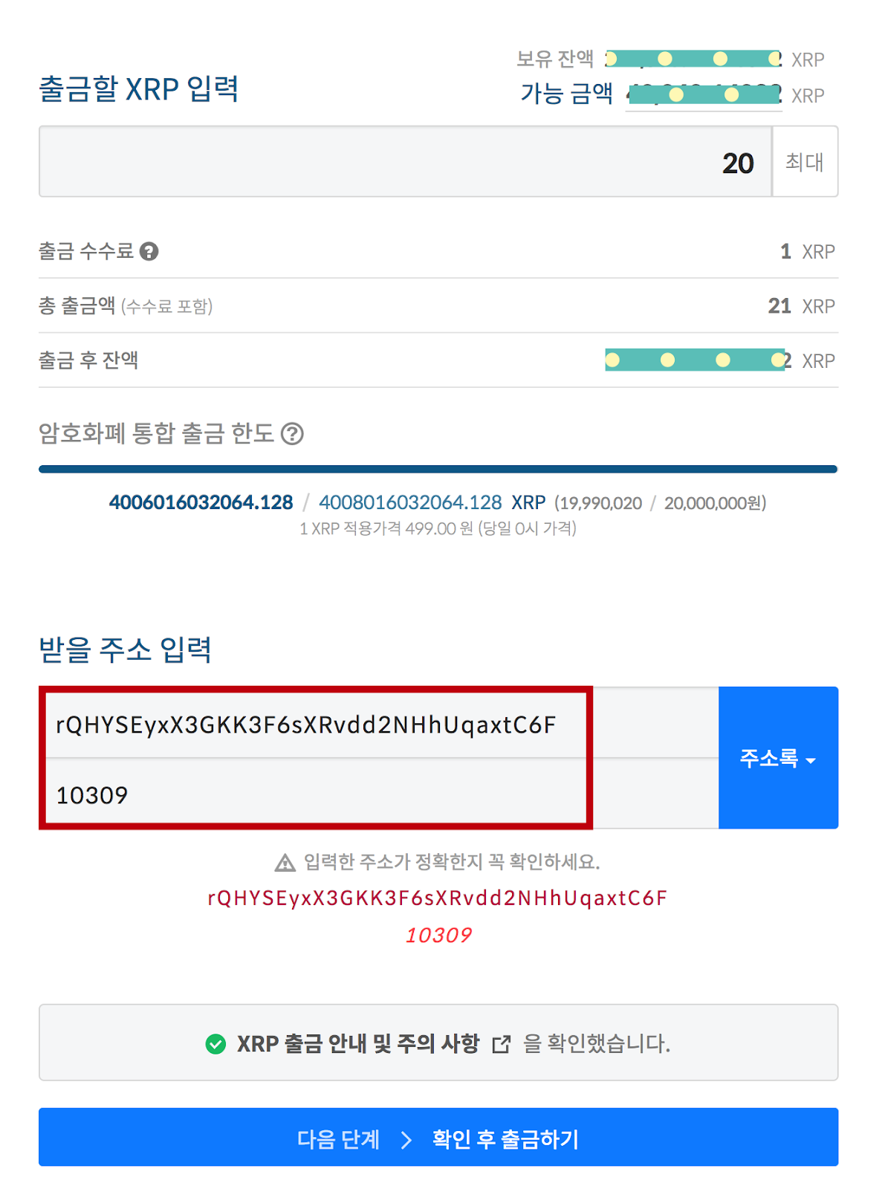Click the red confirmed address text below the warning
Image resolution: width=888 pixels, height=1189 pixels.
437,898
